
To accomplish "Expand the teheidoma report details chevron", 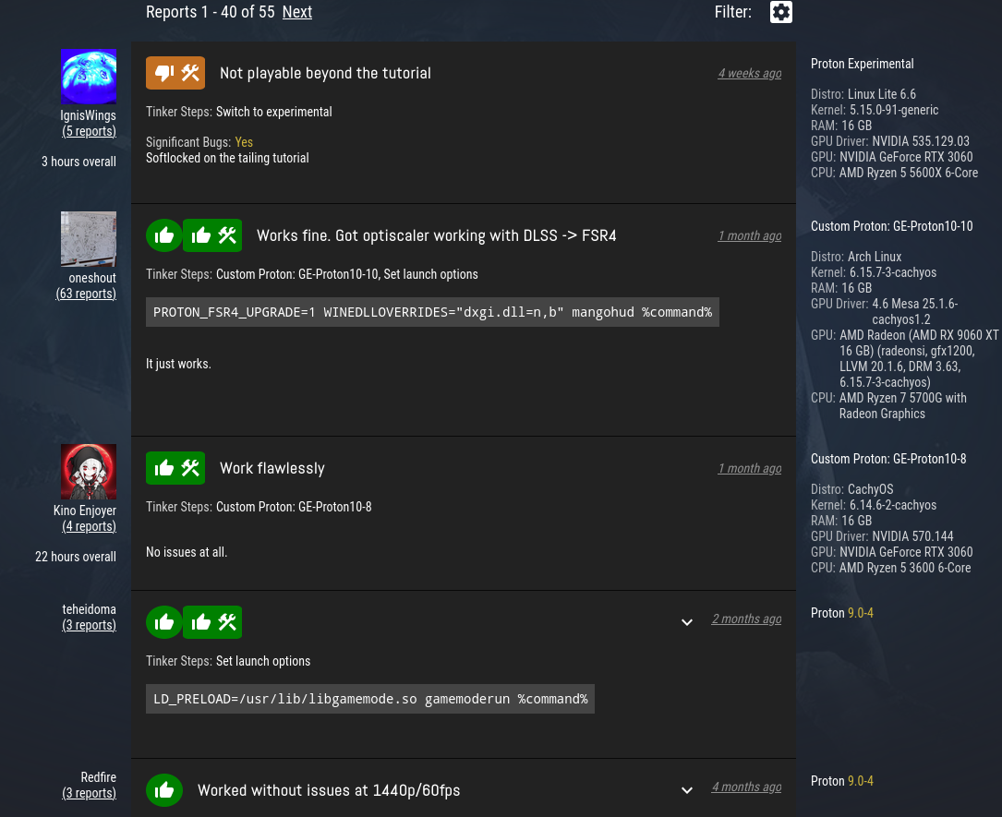I will pyautogui.click(x=687, y=622).
